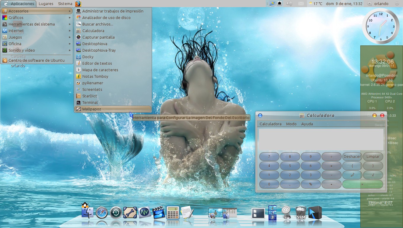Open the network connection indicator
The width and height of the screenshot is (403, 228).
pyautogui.click(x=279, y=4)
